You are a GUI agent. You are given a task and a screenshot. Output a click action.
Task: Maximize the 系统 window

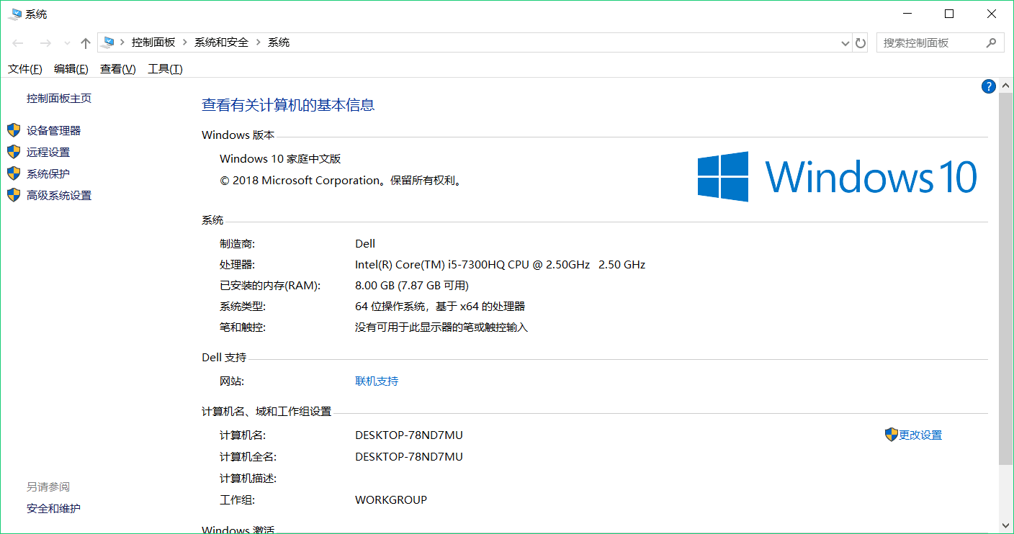click(949, 14)
